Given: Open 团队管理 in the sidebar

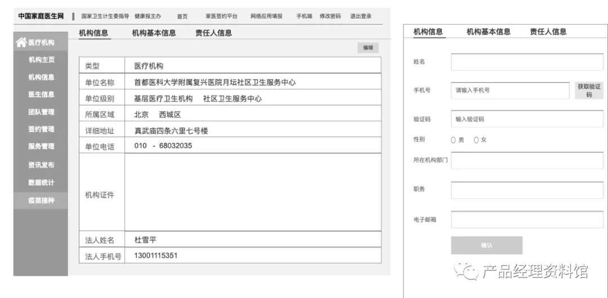Looking at the screenshot, I should click(41, 112).
